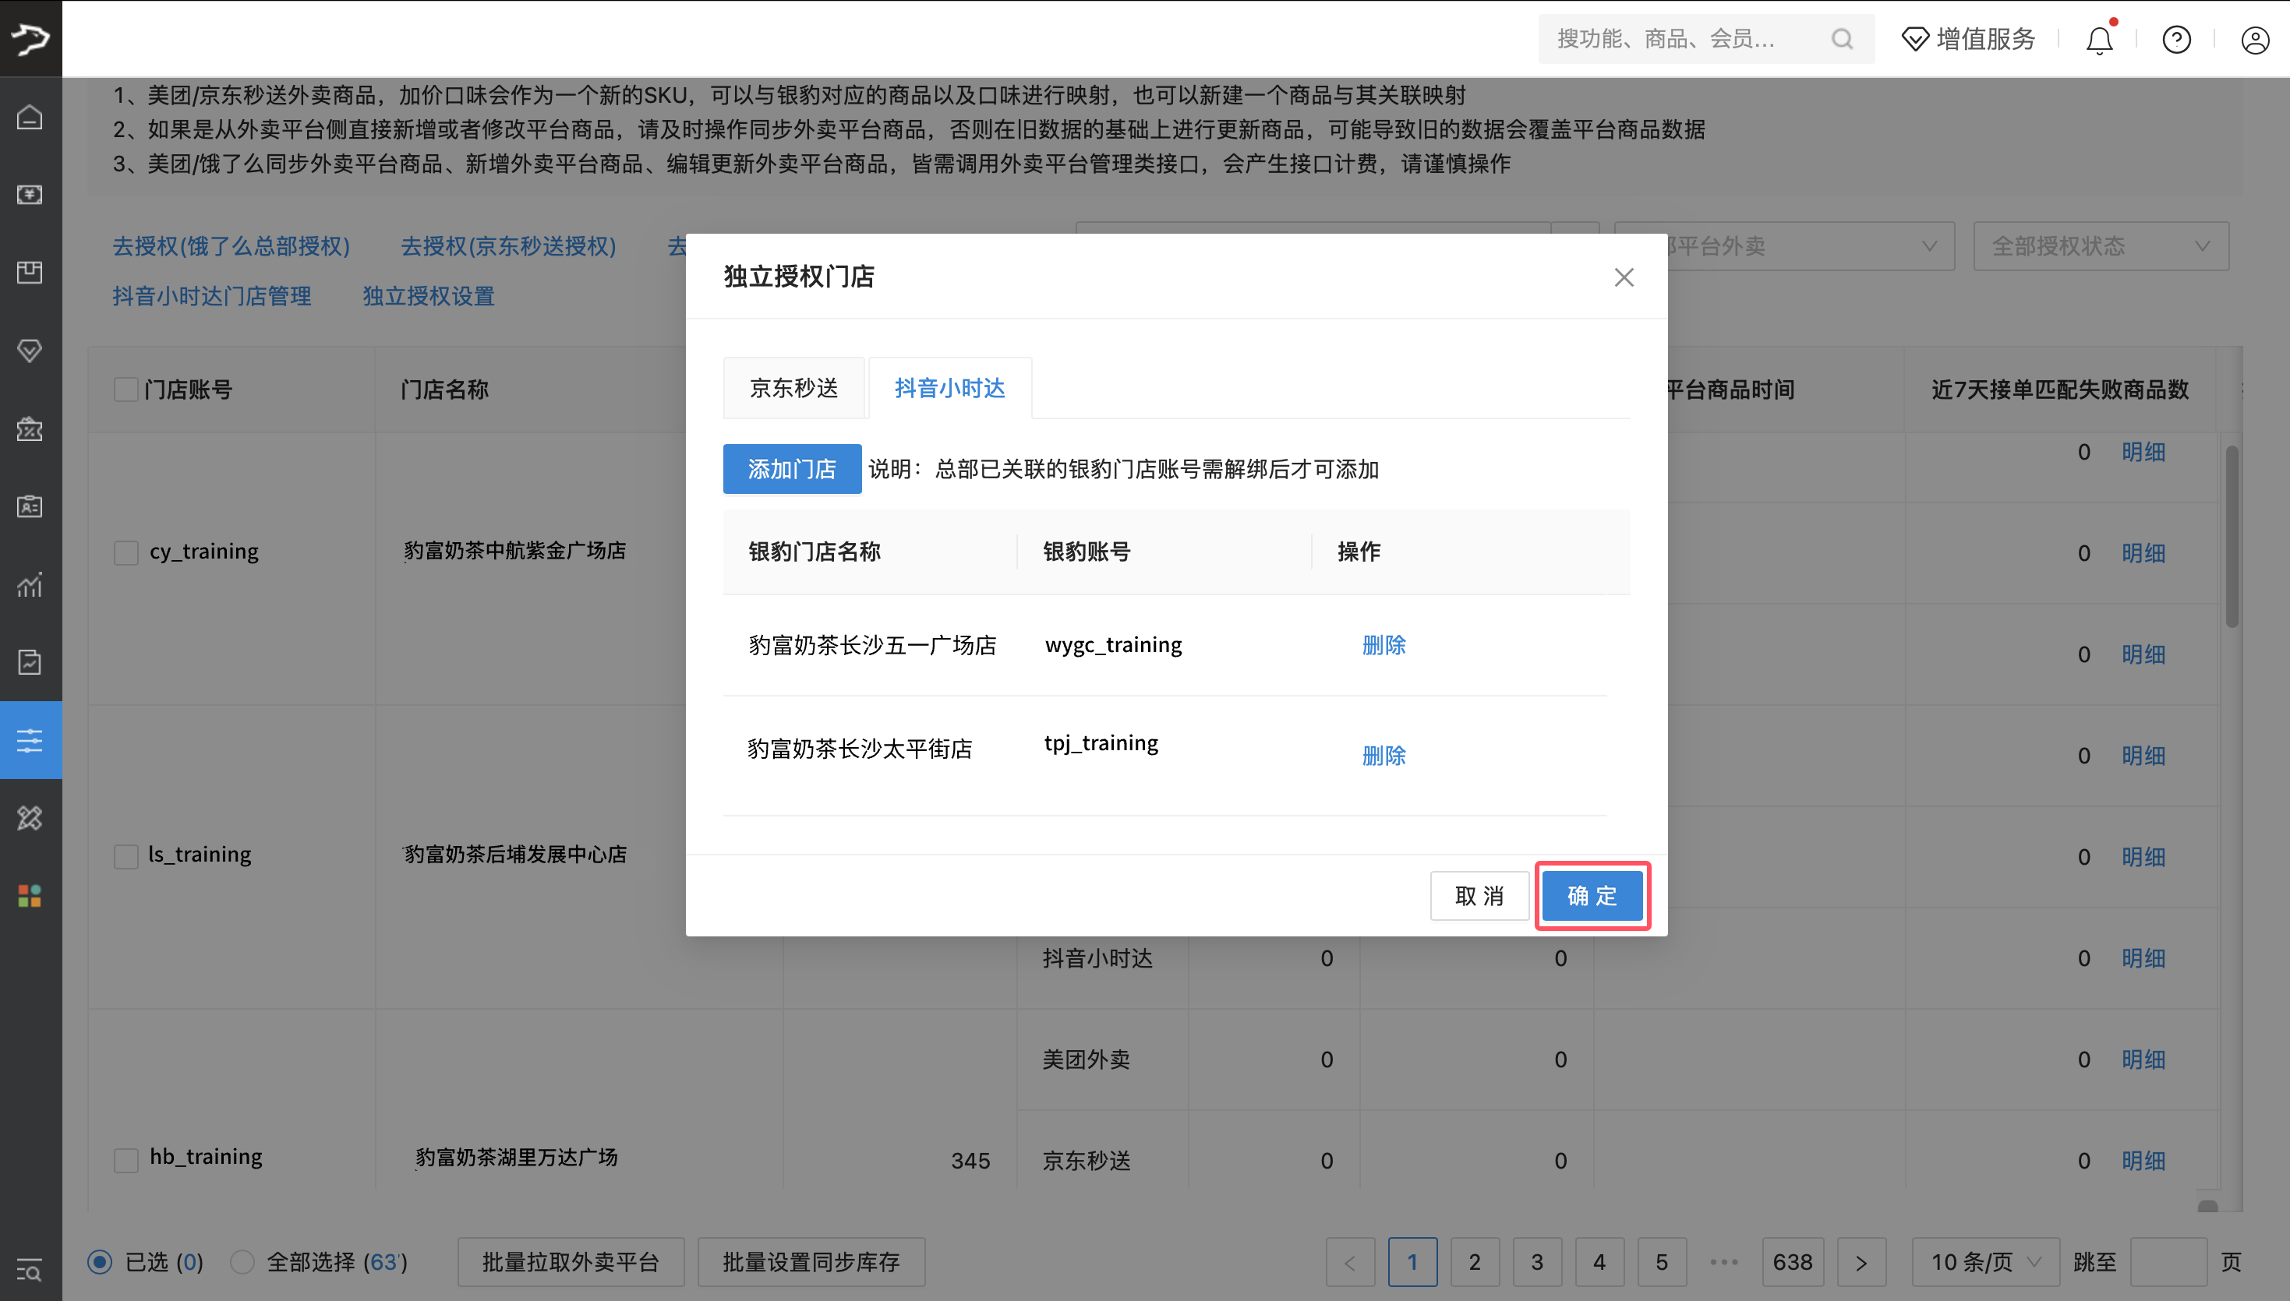Open the cashier yen icon in sidebar
The width and height of the screenshot is (2290, 1301).
coord(30,195)
